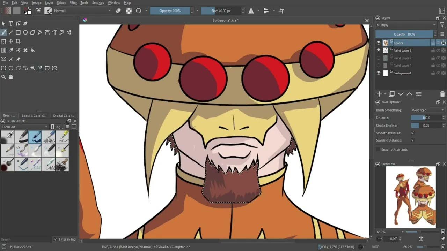Delete layer using trash icon
This screenshot has height=251, width=447.
click(442, 94)
